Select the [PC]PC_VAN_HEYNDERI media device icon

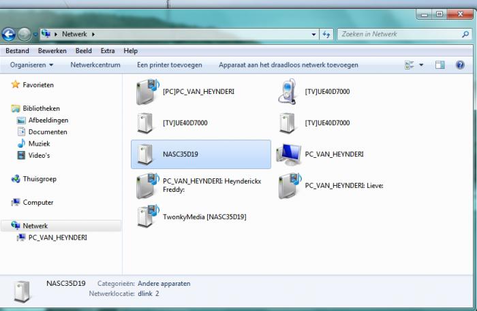click(x=148, y=91)
